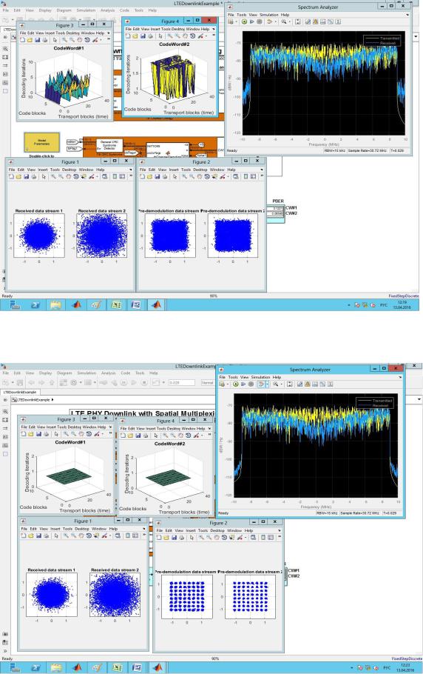PowerShell icon on taskbar (12:23 screenshot)

point(35,667)
